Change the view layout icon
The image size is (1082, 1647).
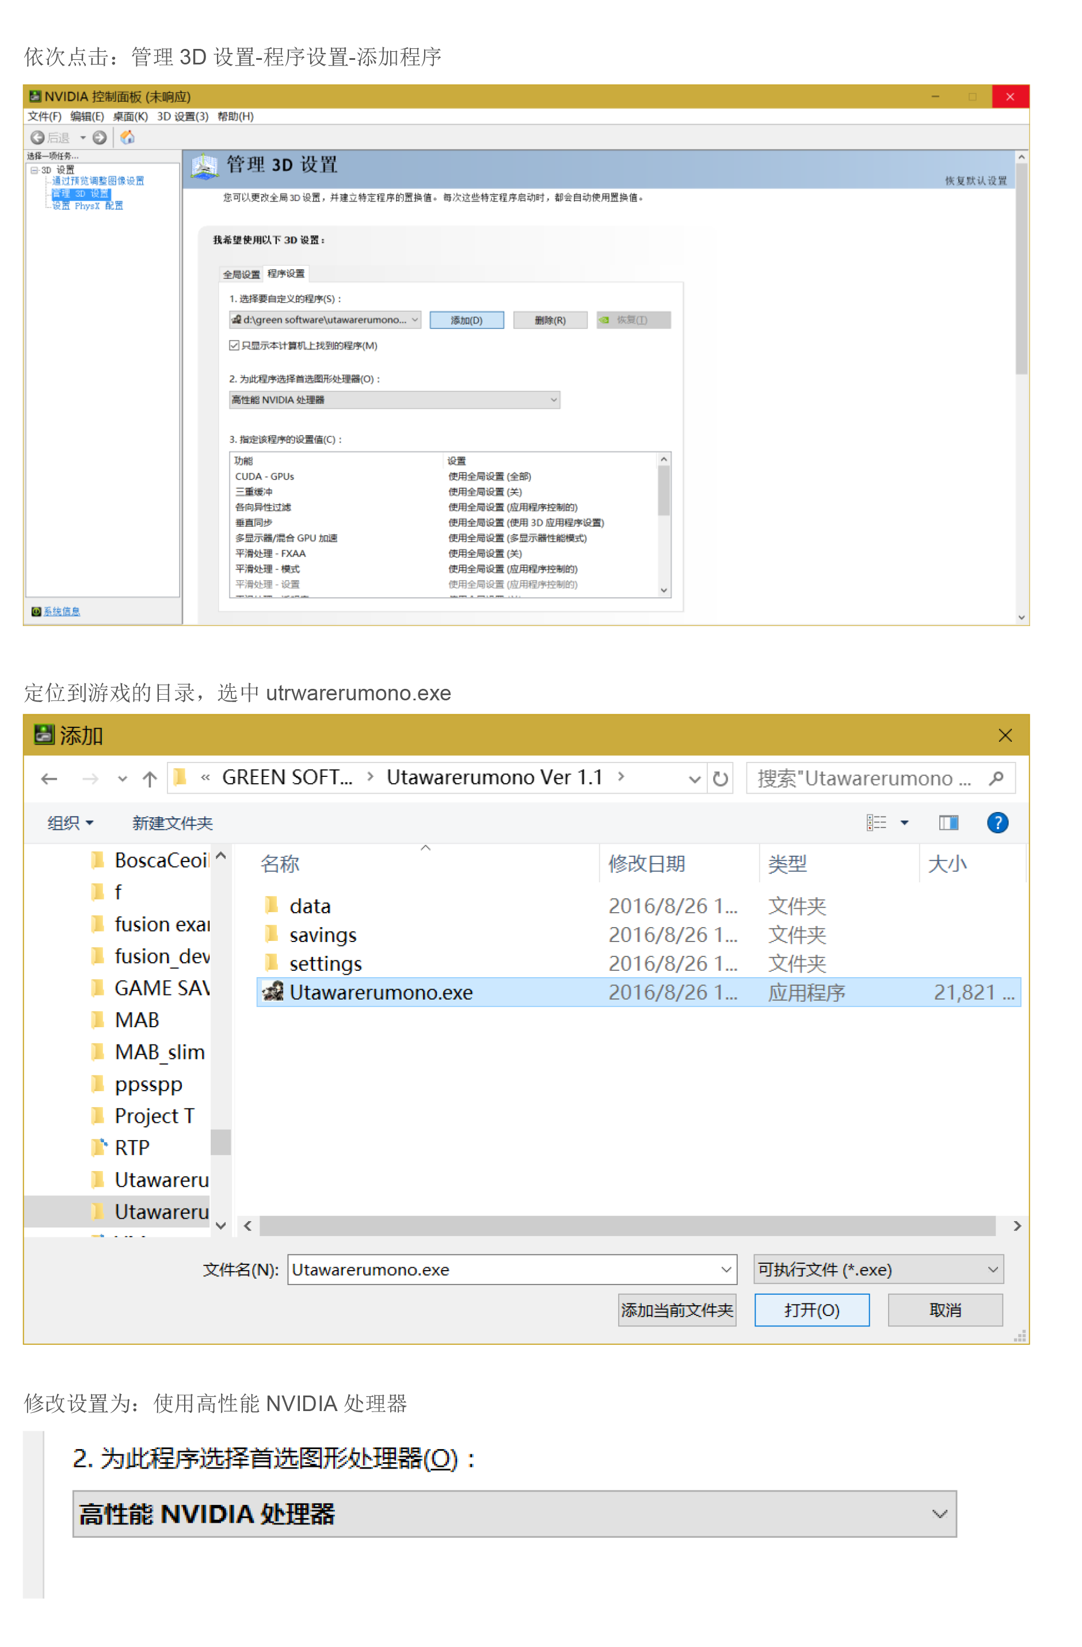[877, 822]
